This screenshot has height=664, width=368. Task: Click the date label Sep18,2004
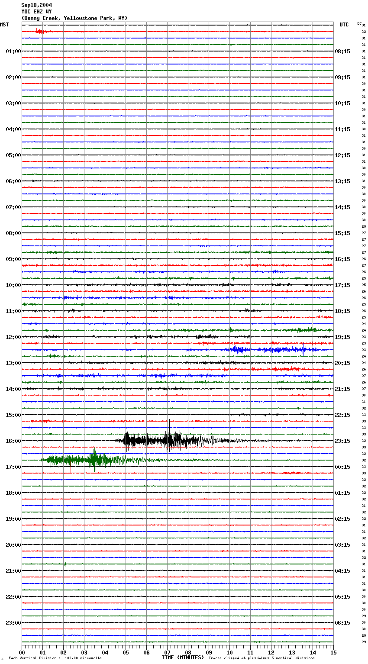pyautogui.click(x=37, y=5)
